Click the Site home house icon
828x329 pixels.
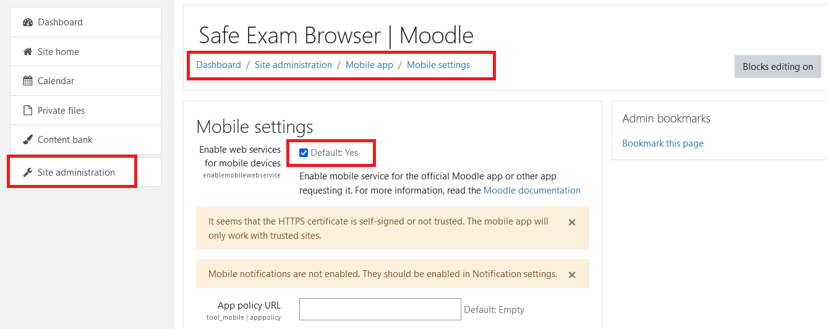click(x=27, y=52)
